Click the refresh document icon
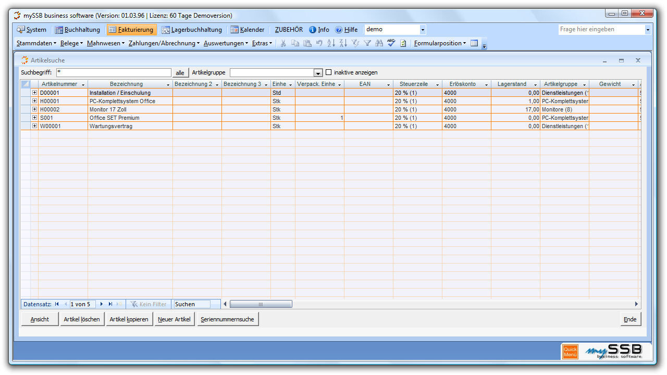 tap(403, 43)
